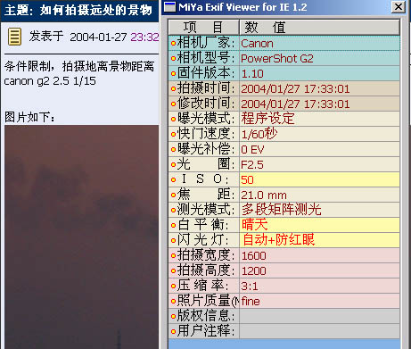Click the orange bullet beside 白平衡
The width and height of the screenshot is (411, 349).
point(173,225)
